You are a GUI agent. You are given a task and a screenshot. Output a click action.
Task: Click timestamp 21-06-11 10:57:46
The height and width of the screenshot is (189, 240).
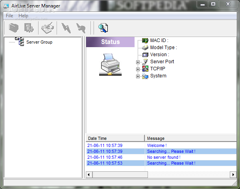(105, 157)
